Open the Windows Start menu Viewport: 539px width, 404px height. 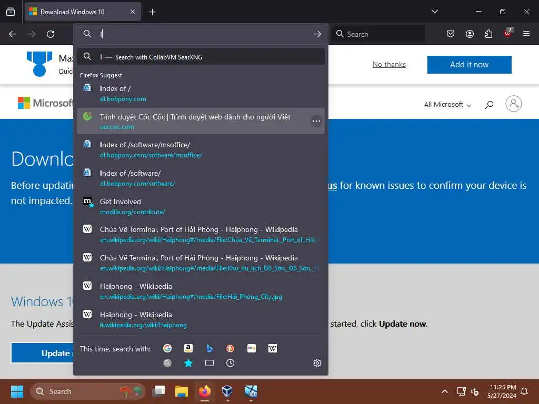tap(17, 391)
